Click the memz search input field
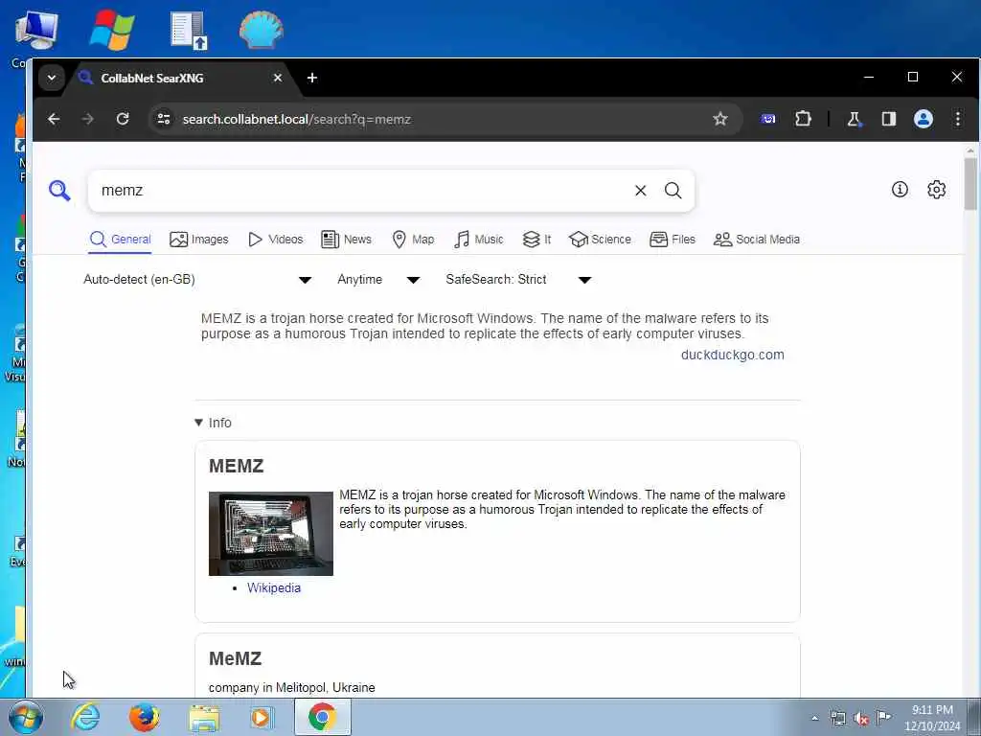Viewport: 981px width, 736px height. pyautogui.click(x=363, y=191)
